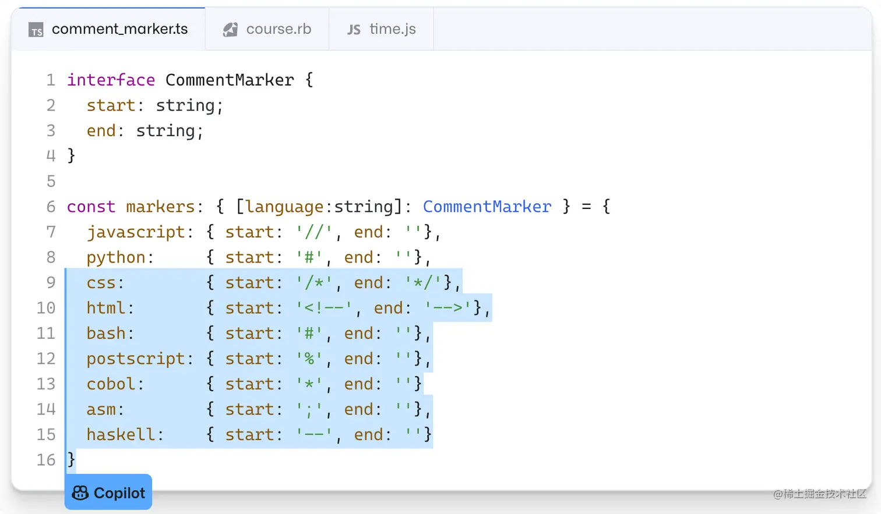
Task: Click the Ruby file icon on course.rb tab
Action: click(230, 29)
